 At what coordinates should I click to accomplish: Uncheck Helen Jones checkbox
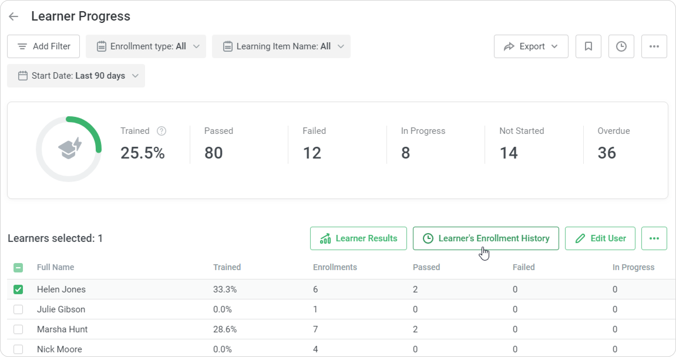tap(18, 289)
